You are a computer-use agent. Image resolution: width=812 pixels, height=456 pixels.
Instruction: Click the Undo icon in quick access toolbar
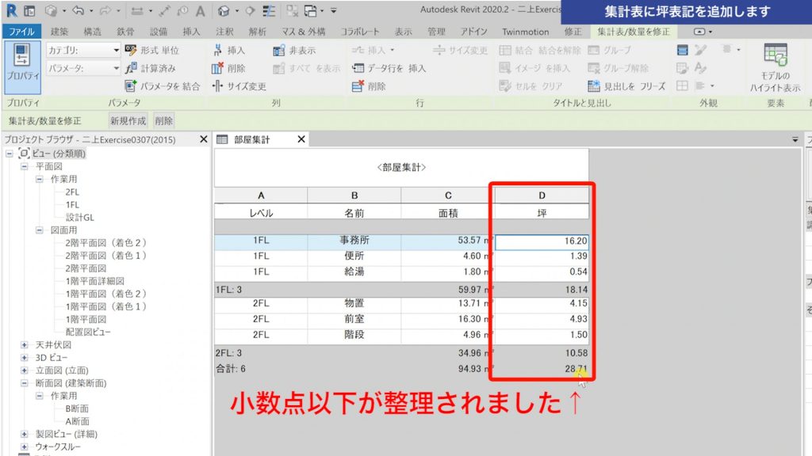pos(78,10)
